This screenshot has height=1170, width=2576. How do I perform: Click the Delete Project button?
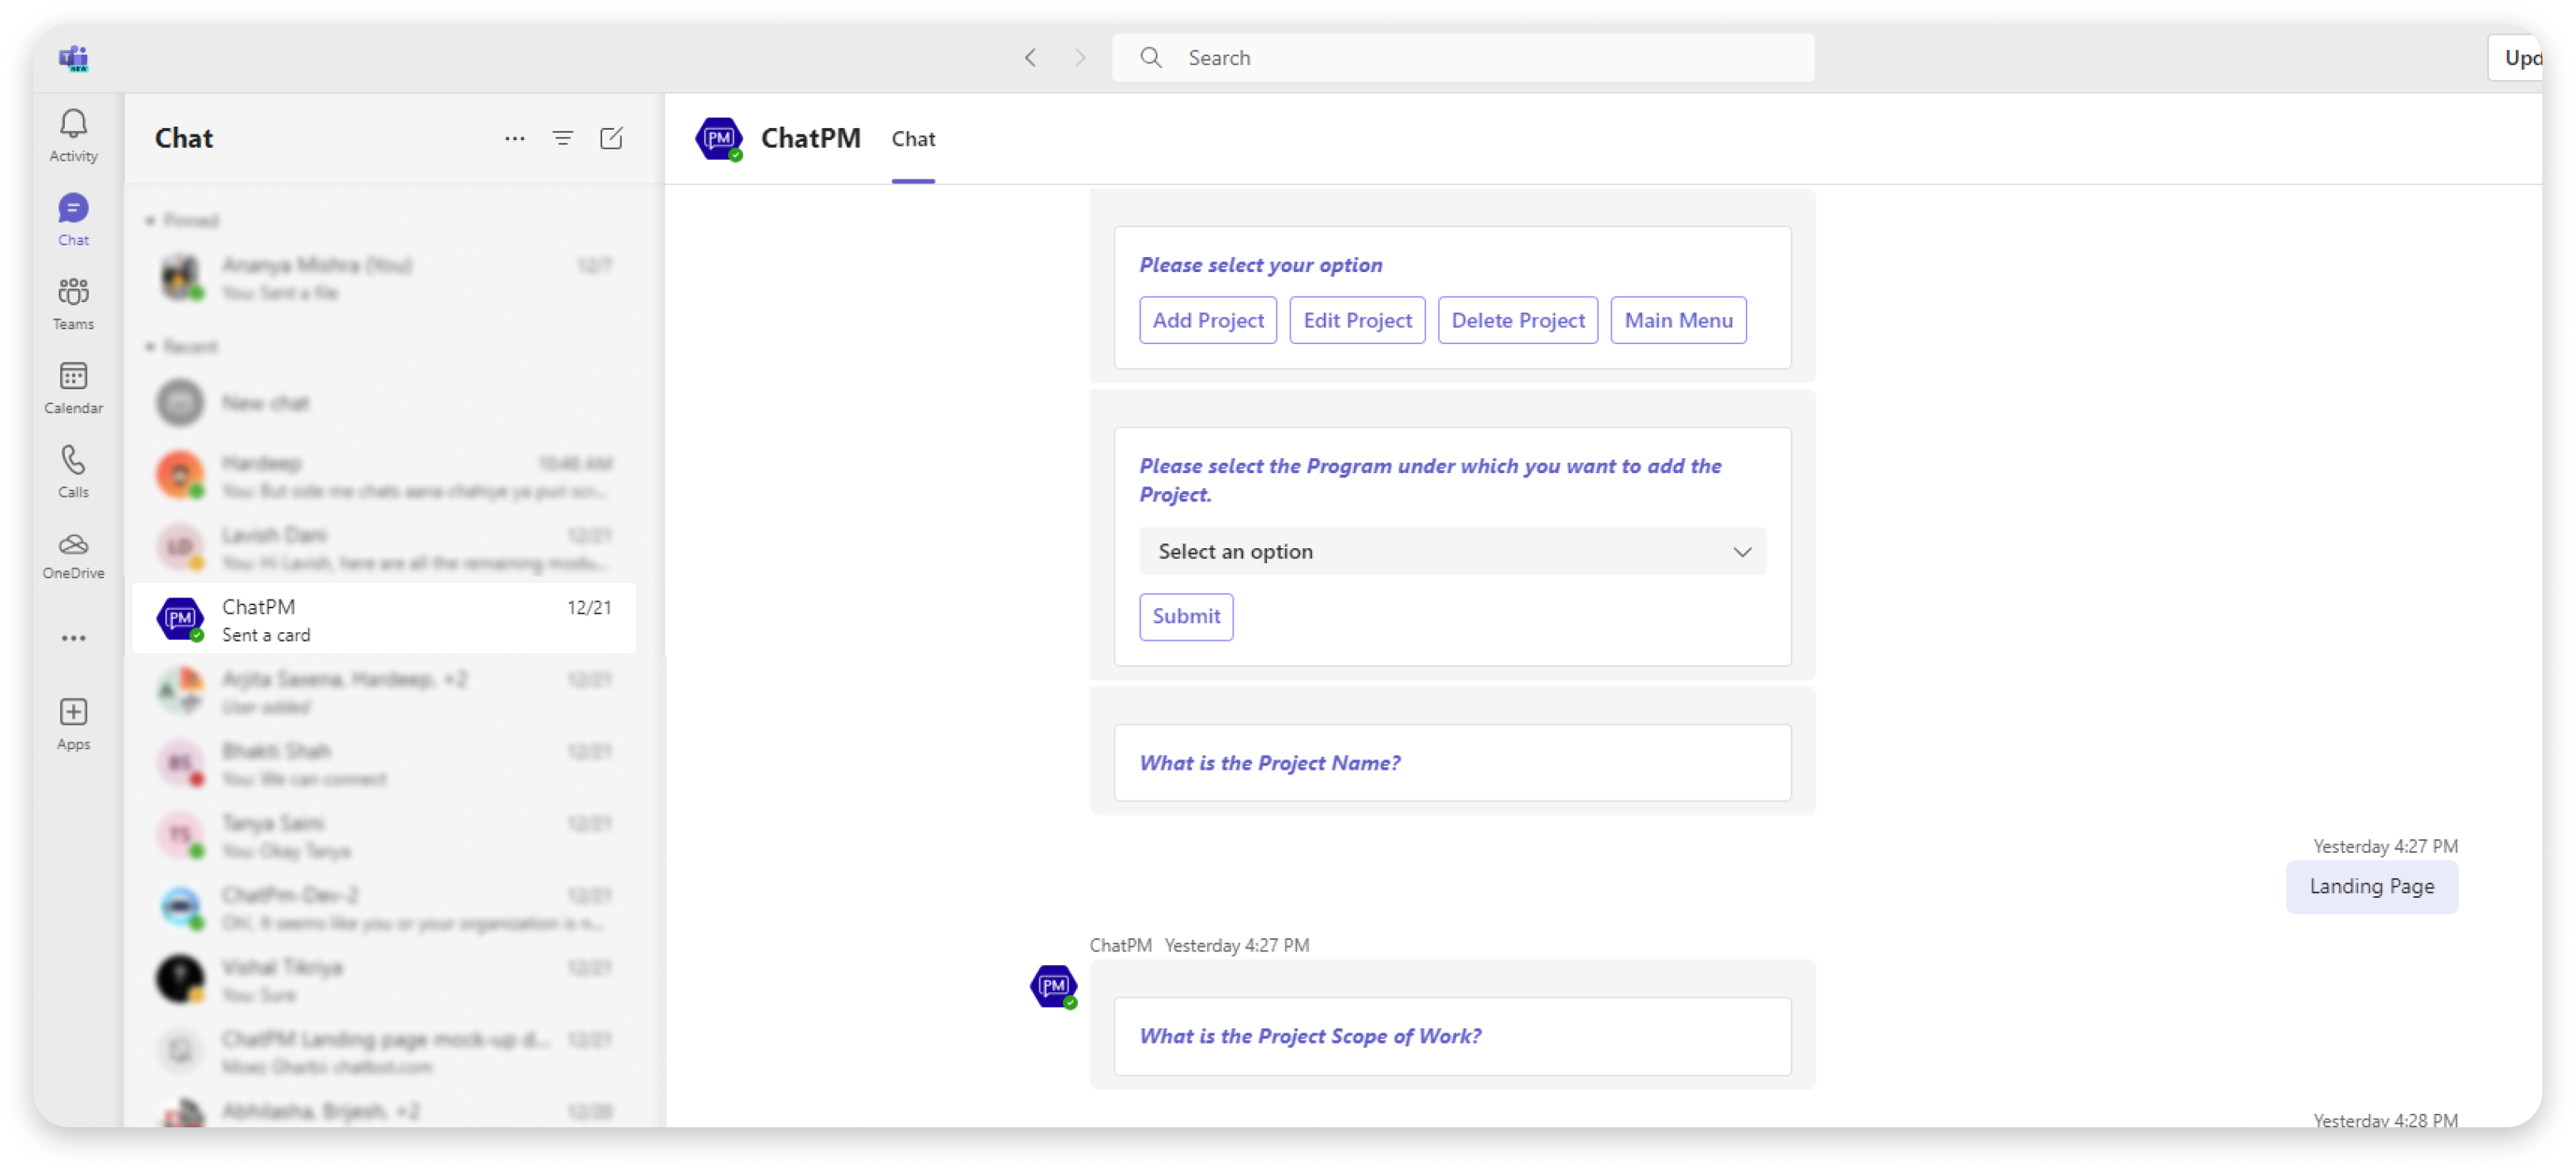1517,320
